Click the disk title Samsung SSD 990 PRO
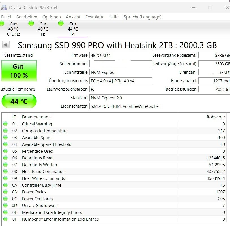The width and height of the screenshot is (230, 226). [117, 45]
